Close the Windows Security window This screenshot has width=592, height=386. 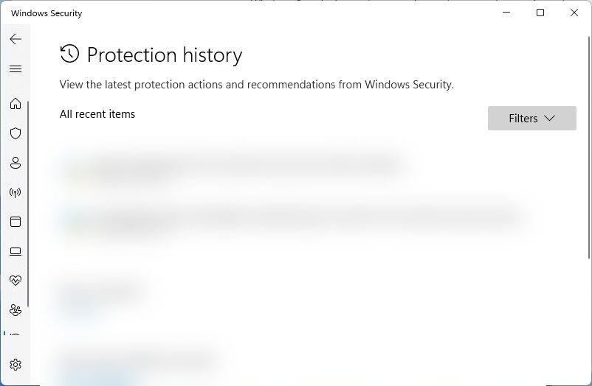coord(574,13)
